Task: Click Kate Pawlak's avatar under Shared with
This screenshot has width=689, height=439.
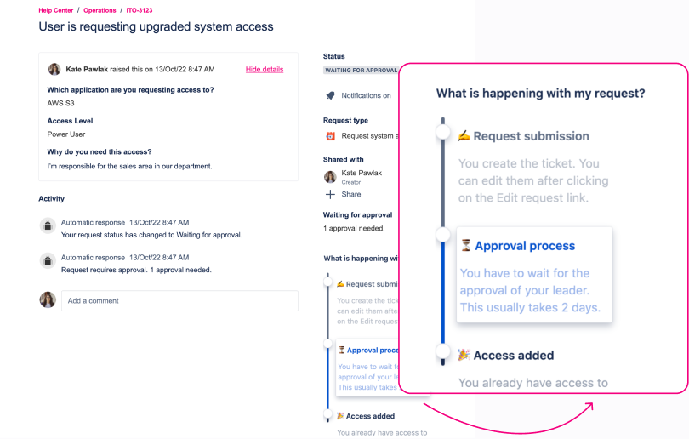Action: [330, 176]
